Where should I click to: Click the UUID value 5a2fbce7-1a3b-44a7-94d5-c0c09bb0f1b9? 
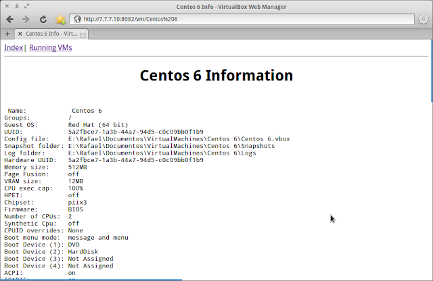[135, 132]
